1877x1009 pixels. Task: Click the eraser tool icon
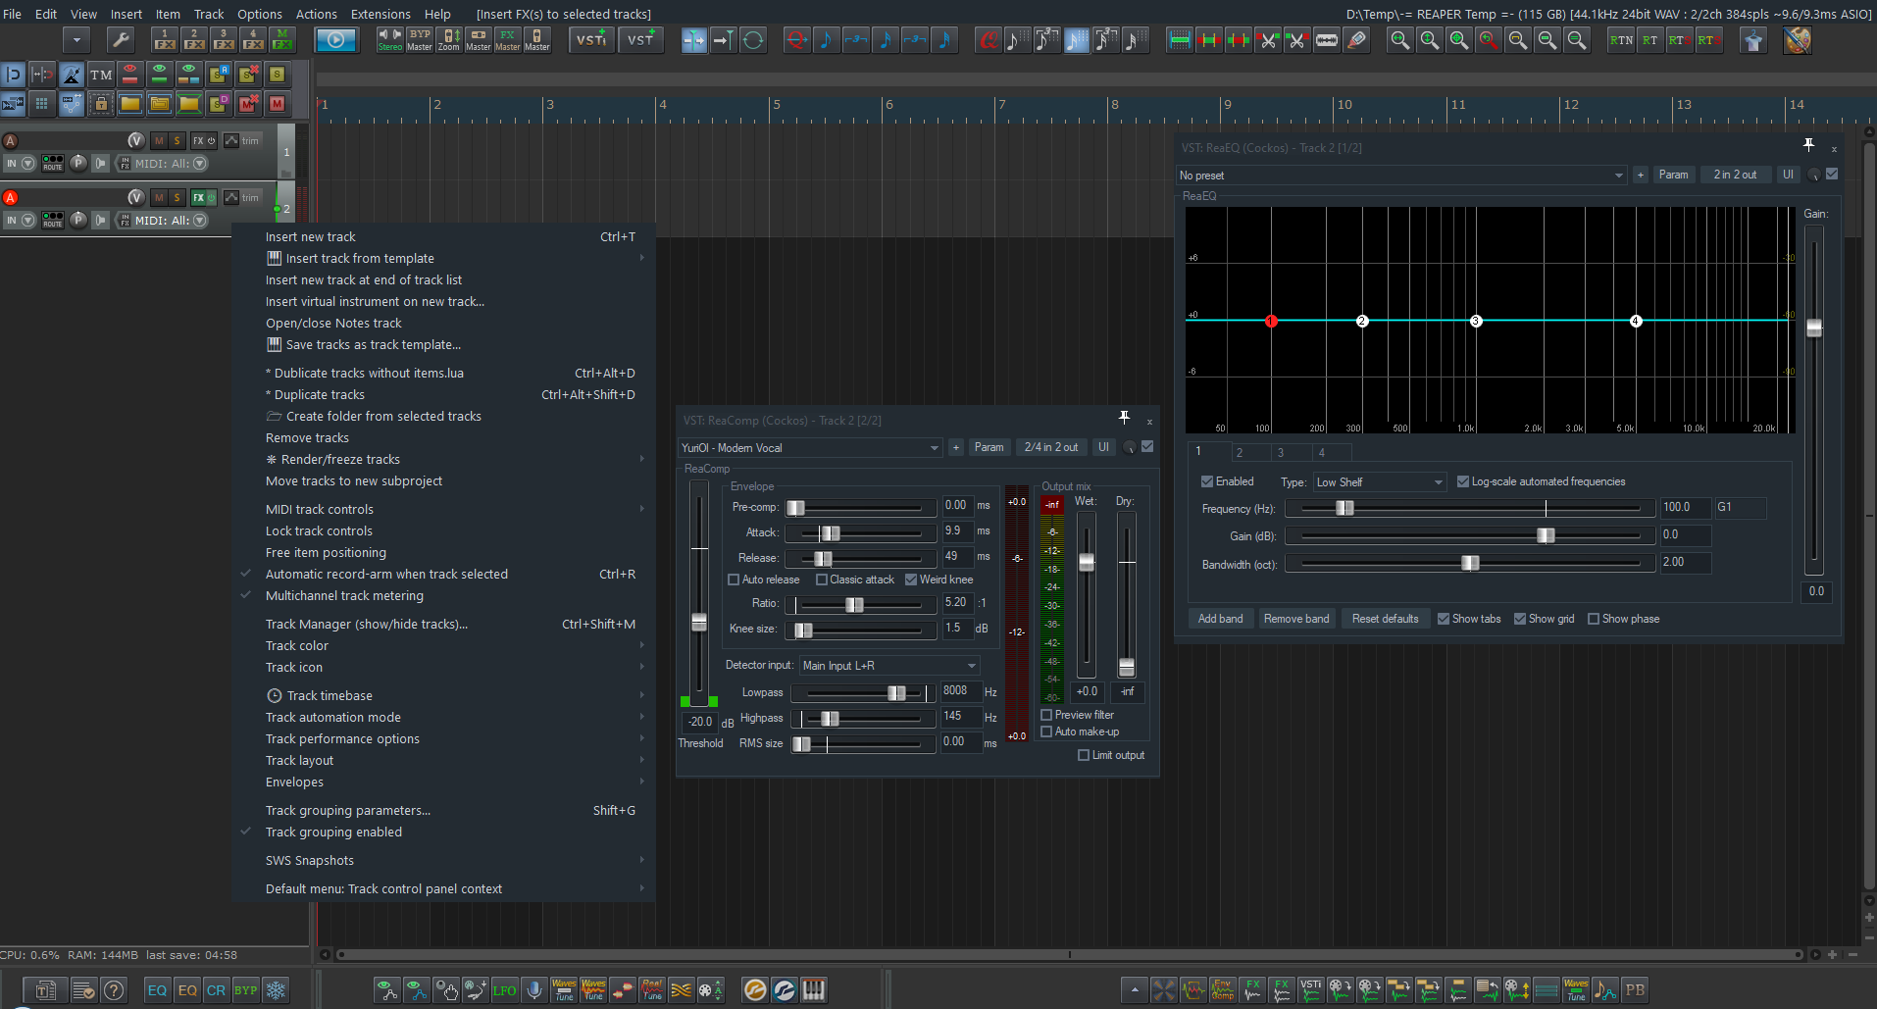(1356, 40)
